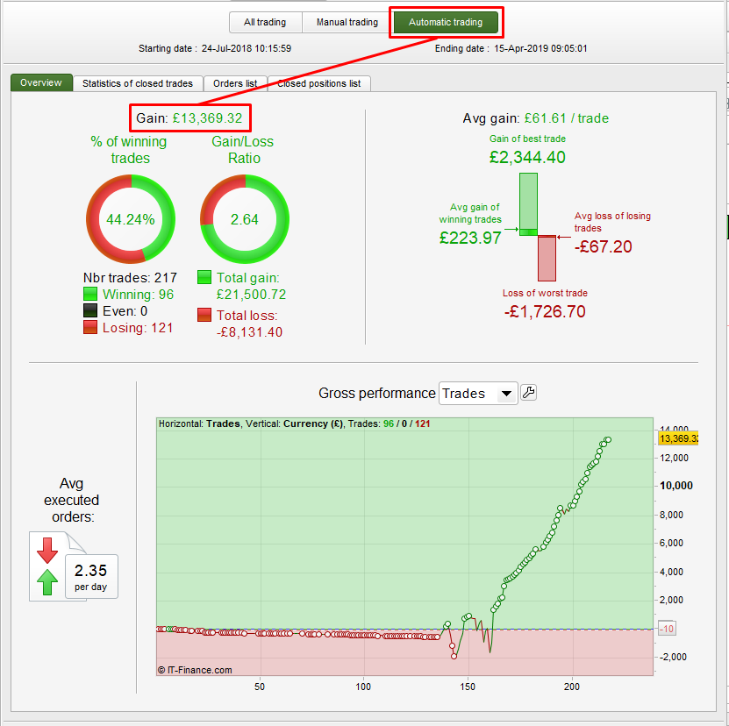The width and height of the screenshot is (729, 726).
Task: Click the red down arrow orders icon
Action: (47, 551)
